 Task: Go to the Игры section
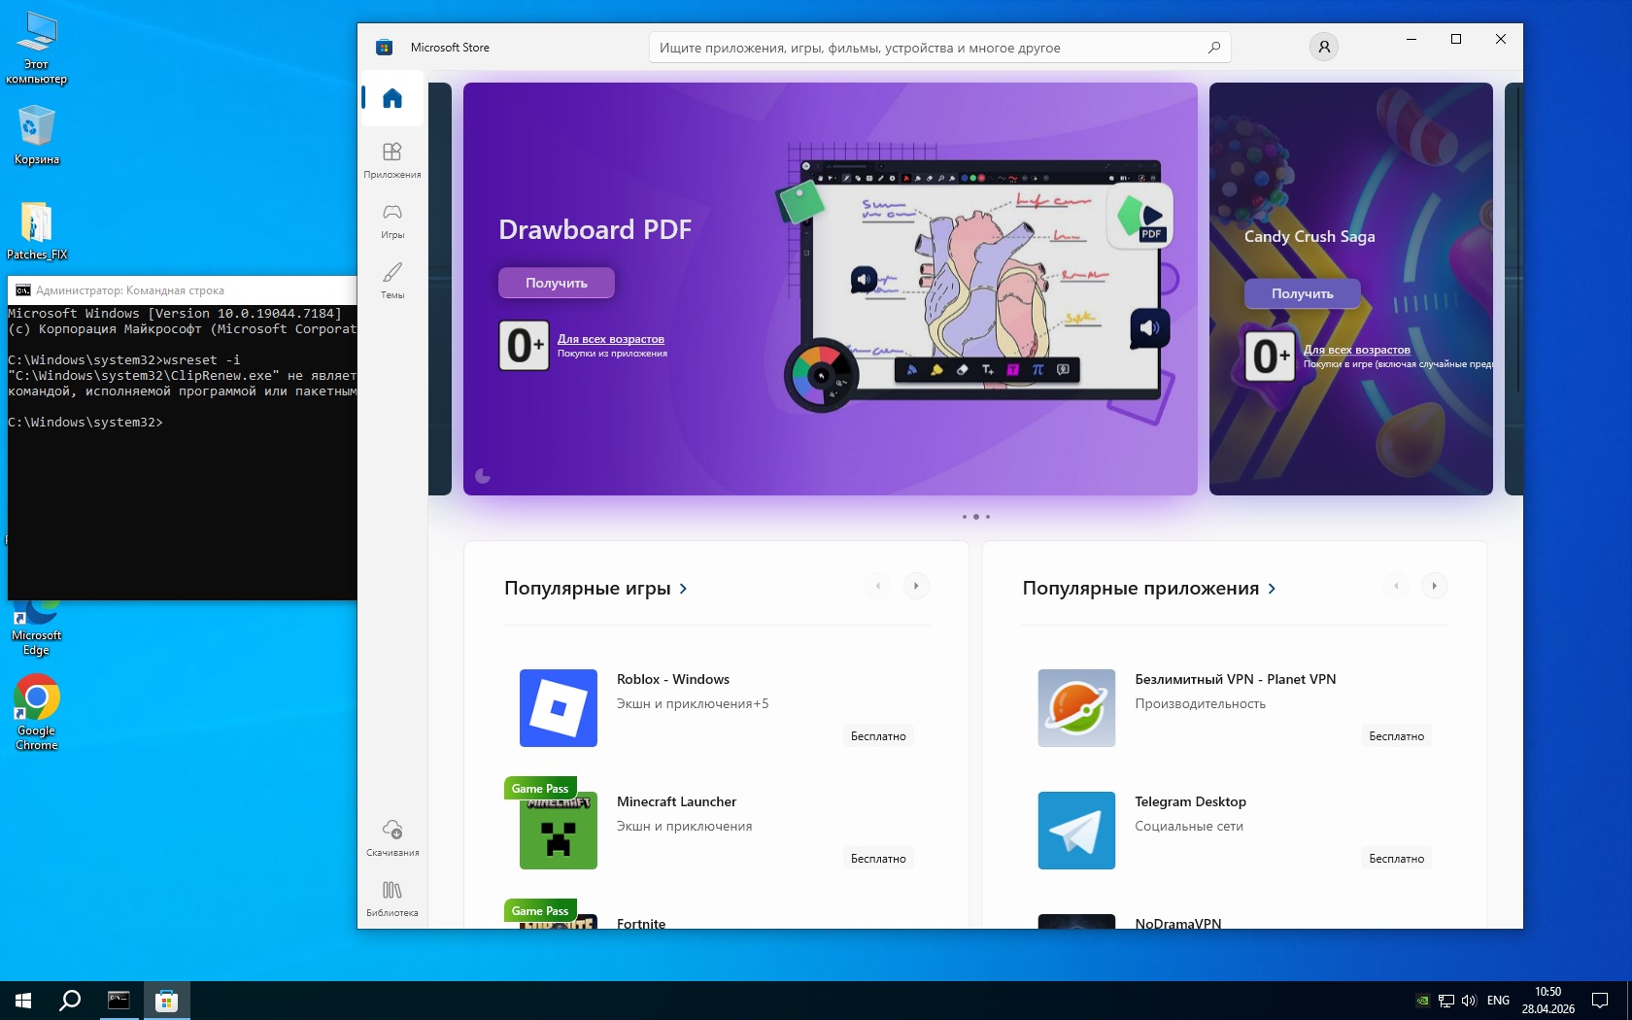pyautogui.click(x=392, y=220)
